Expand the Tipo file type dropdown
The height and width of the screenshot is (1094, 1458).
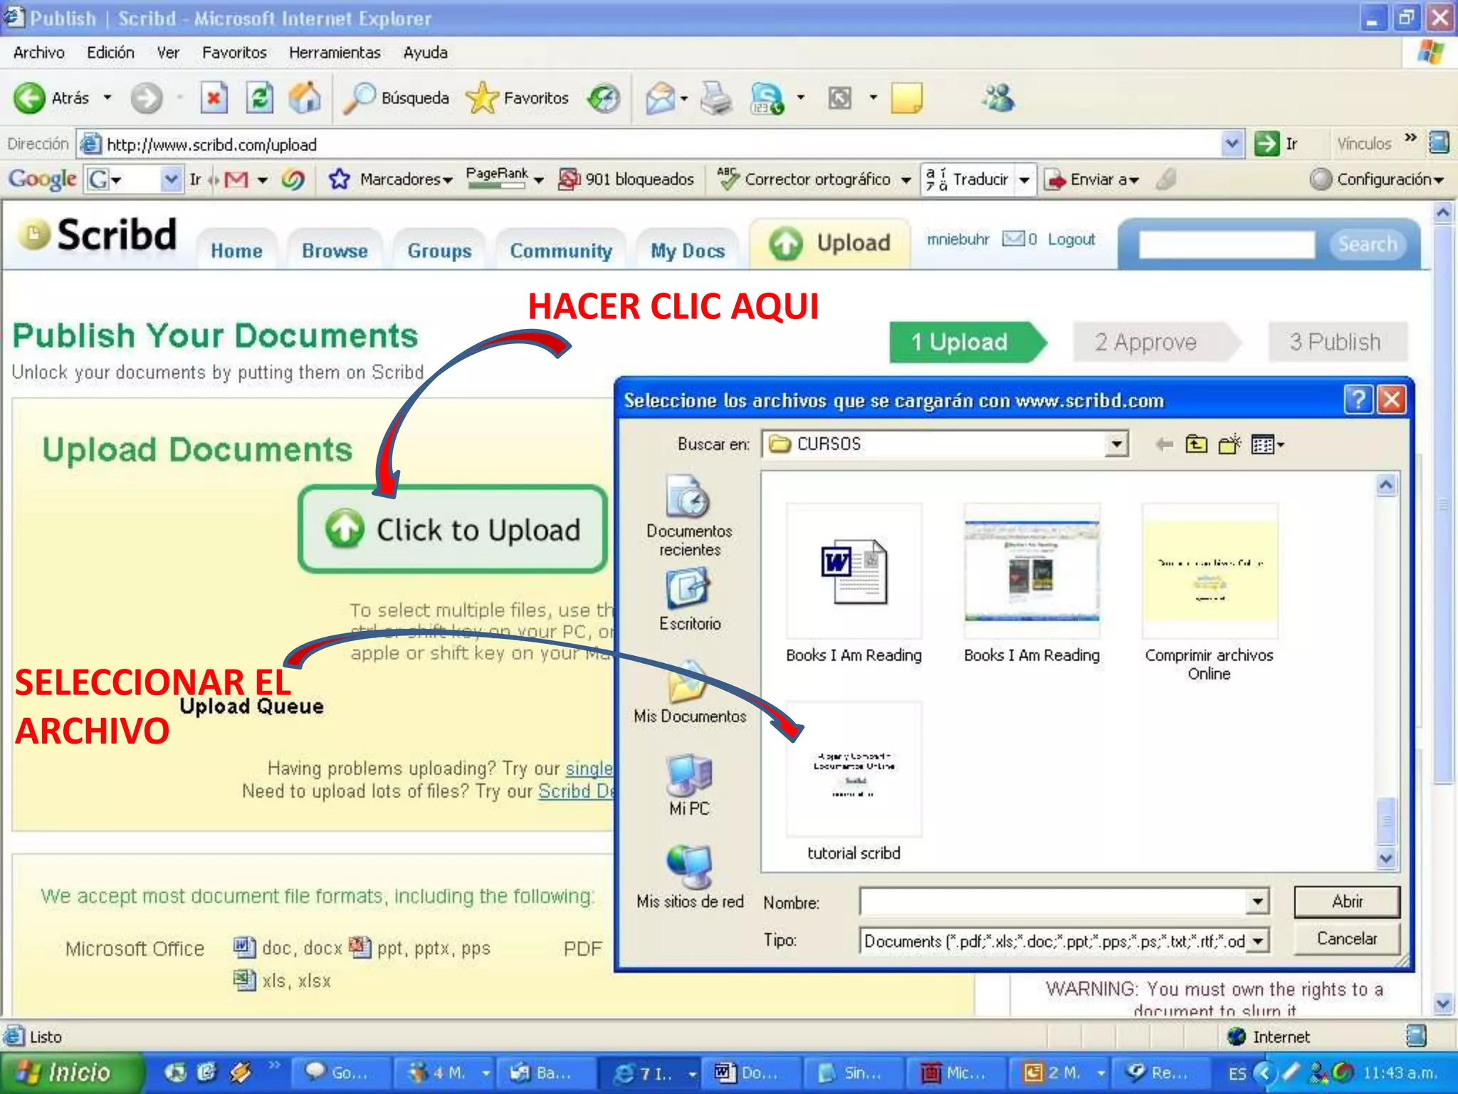tap(1259, 941)
